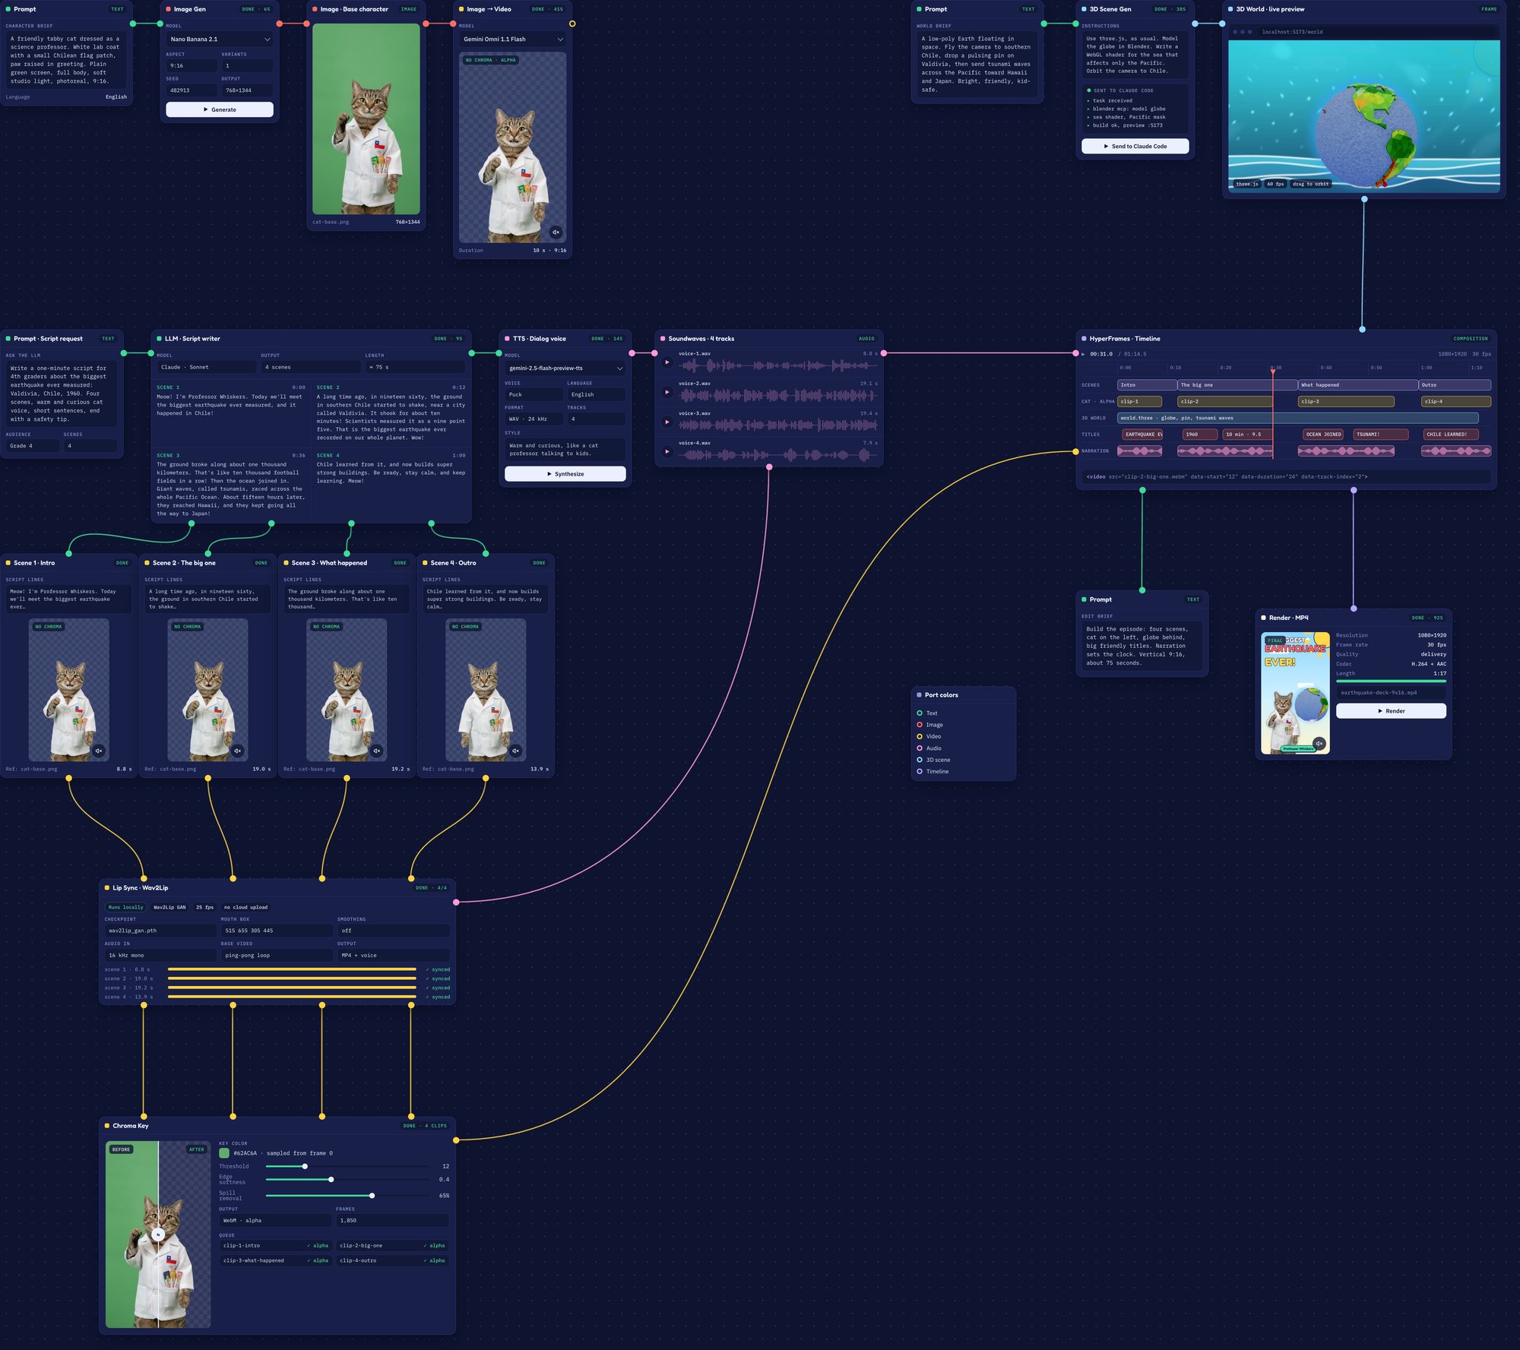Play voice-4.wav in the Soundwaves node
The width and height of the screenshot is (1520, 1350).
(667, 451)
